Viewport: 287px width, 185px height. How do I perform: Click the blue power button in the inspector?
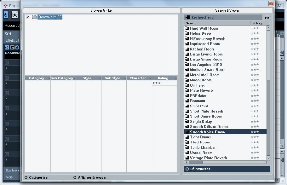coord(6,15)
